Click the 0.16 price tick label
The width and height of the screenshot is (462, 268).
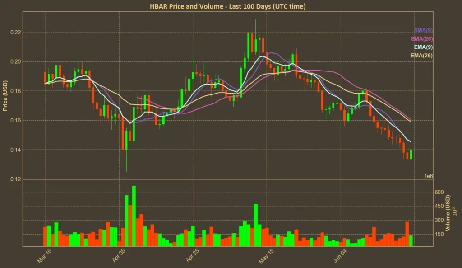coord(16,120)
